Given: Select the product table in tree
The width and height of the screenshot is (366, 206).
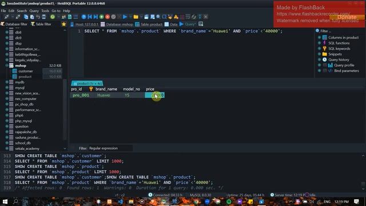Looking at the screenshot, I should point(25,77).
